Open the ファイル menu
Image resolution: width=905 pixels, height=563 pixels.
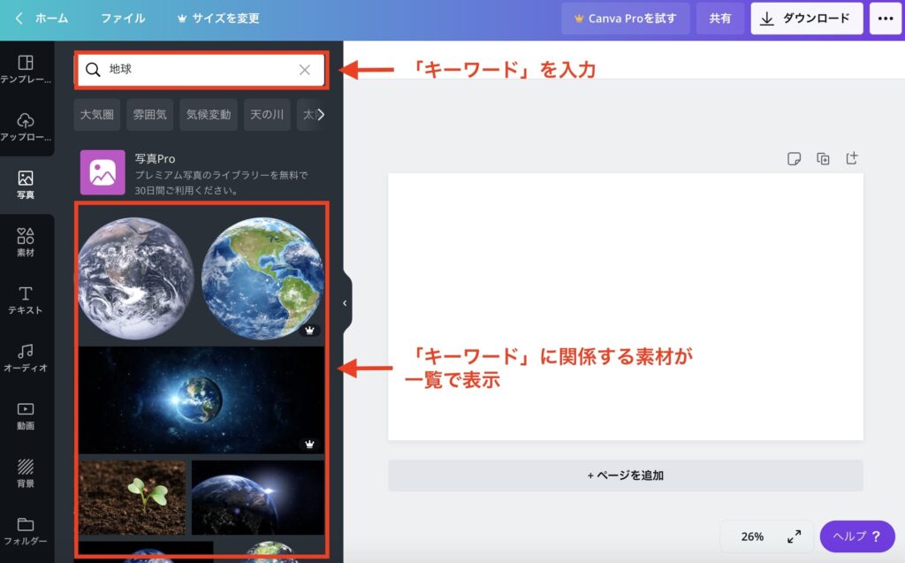click(x=123, y=19)
